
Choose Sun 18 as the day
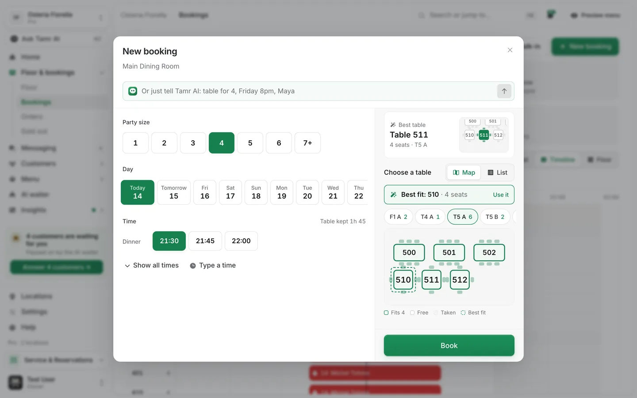tap(256, 192)
